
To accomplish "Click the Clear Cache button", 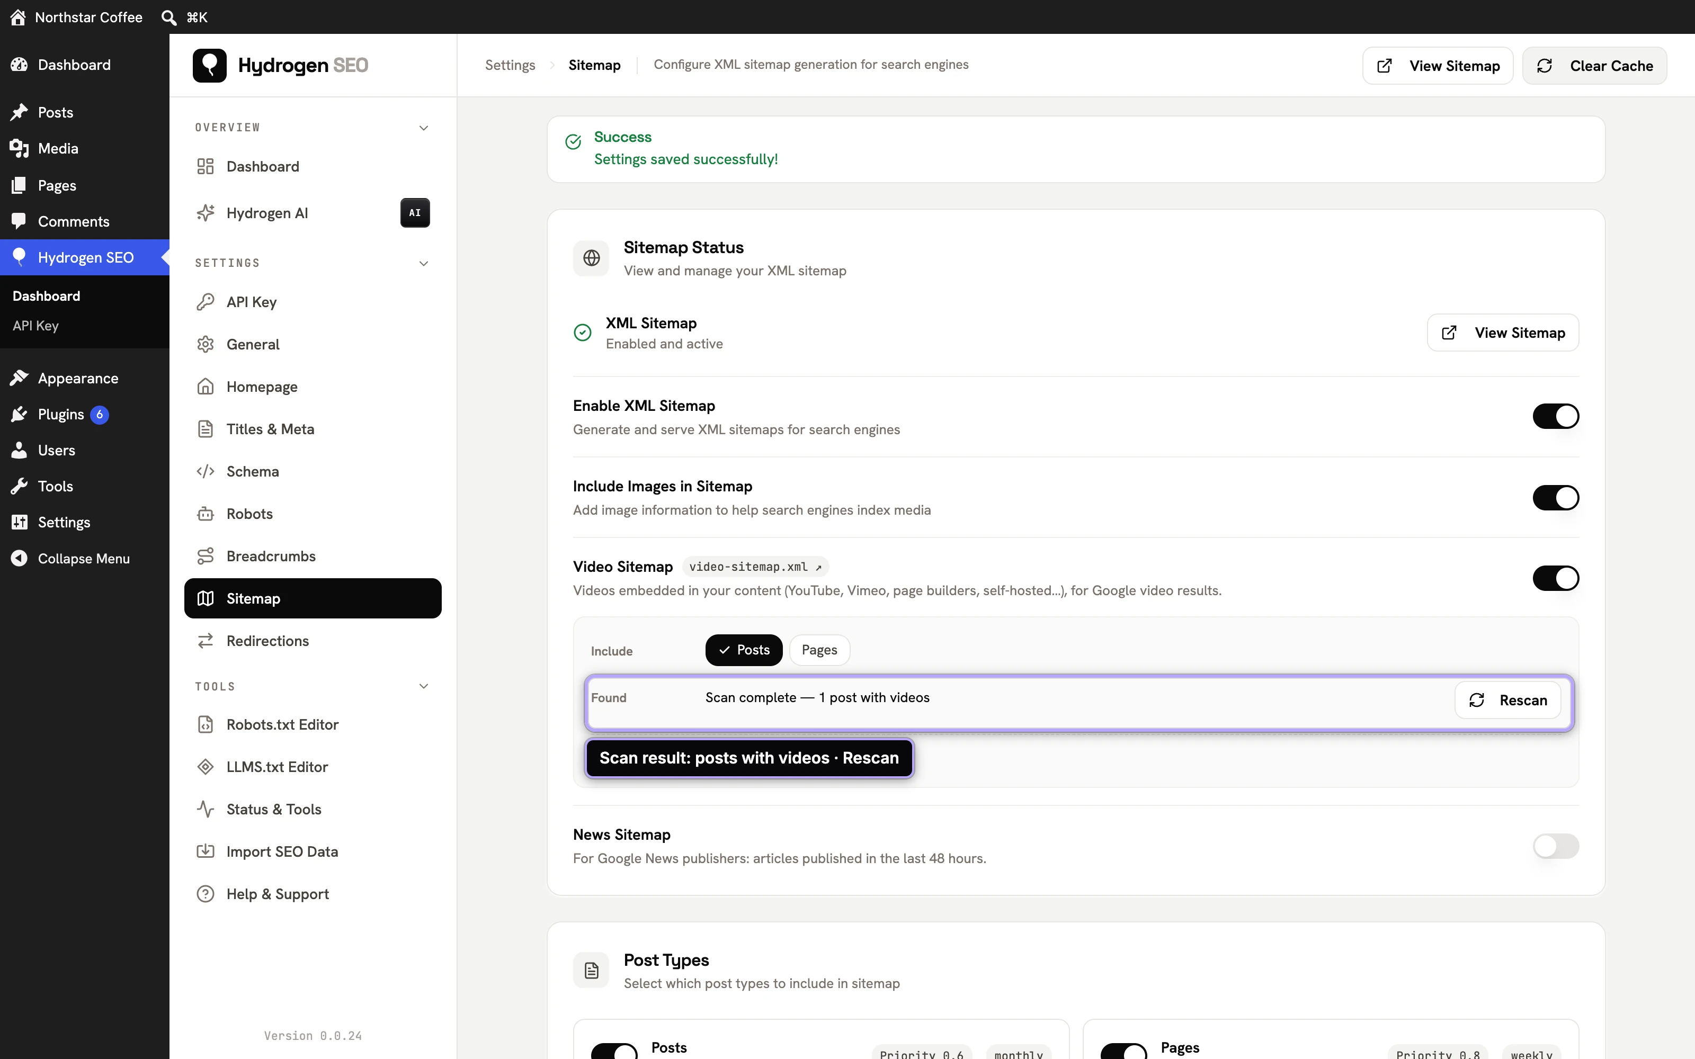I will 1594,66.
